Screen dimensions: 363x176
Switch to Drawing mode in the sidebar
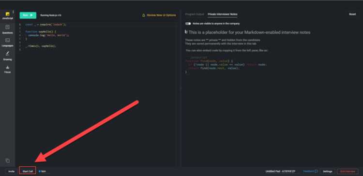point(7,56)
